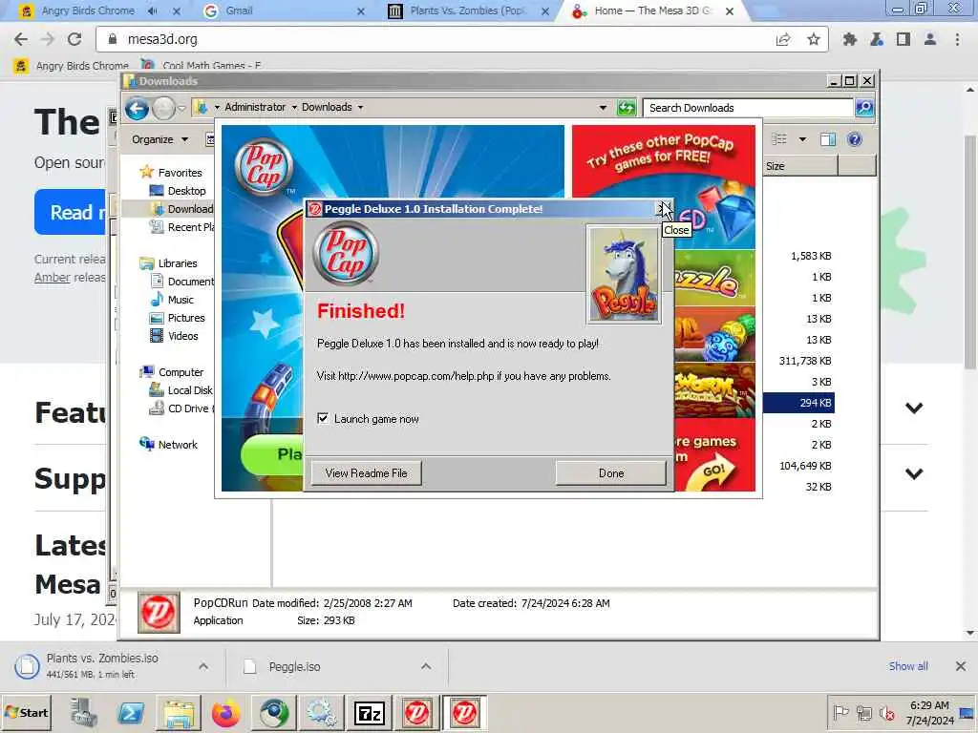Open Chrome three-dot menu

[957, 39]
